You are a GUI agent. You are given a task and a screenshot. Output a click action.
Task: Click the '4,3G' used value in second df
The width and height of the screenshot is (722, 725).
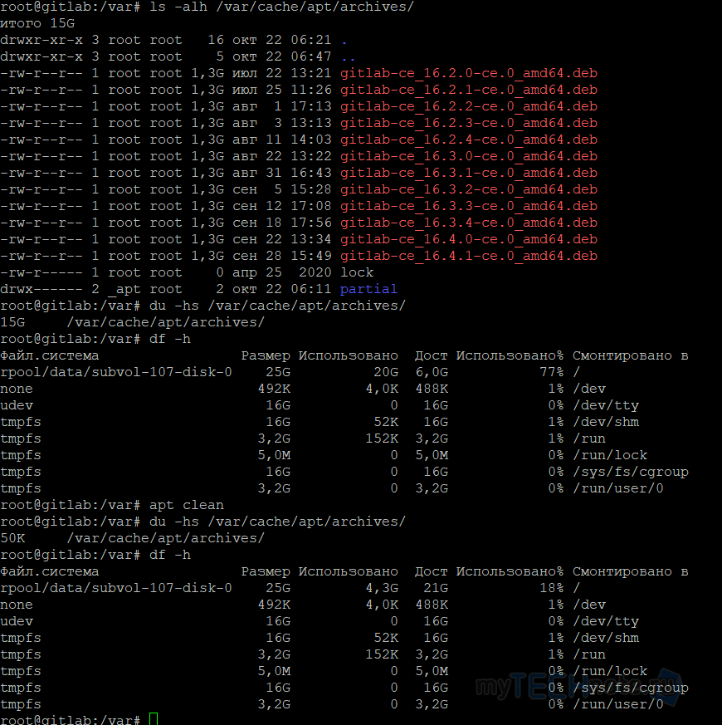tap(382, 588)
